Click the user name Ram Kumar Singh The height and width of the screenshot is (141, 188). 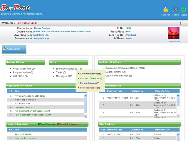coord(26,23)
